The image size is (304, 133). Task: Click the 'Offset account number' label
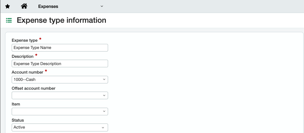(33, 88)
